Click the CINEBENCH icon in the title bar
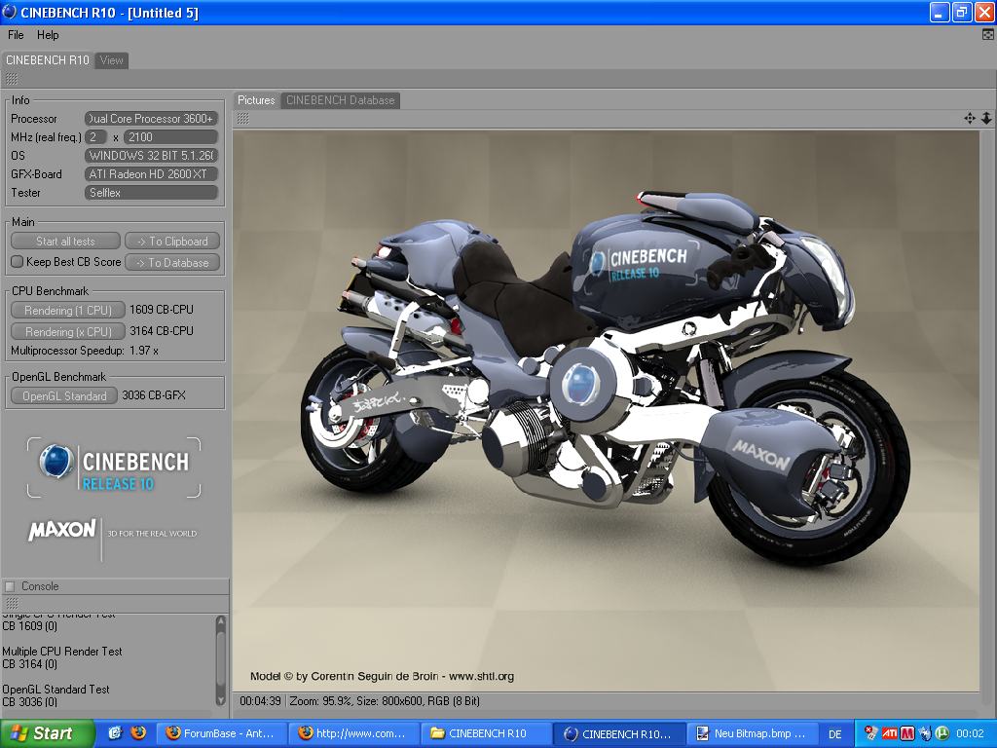The image size is (997, 748). 10,12
